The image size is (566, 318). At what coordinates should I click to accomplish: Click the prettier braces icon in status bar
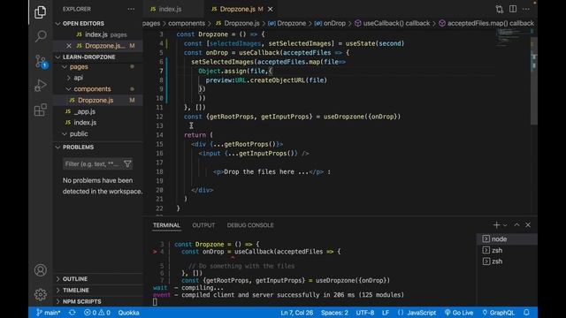point(401,313)
